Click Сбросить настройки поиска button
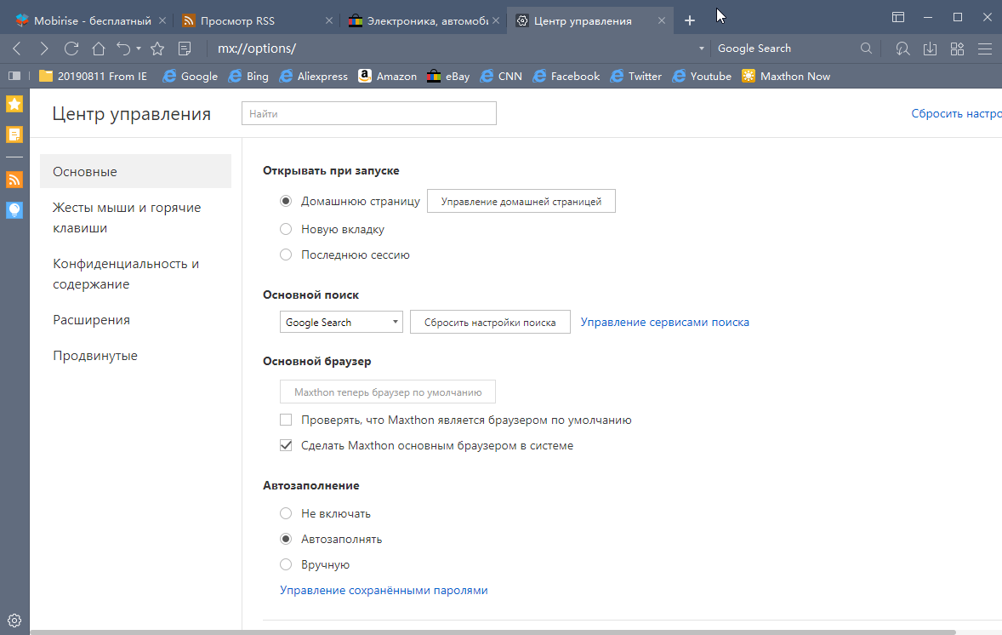Image resolution: width=1002 pixels, height=635 pixels. click(x=490, y=323)
